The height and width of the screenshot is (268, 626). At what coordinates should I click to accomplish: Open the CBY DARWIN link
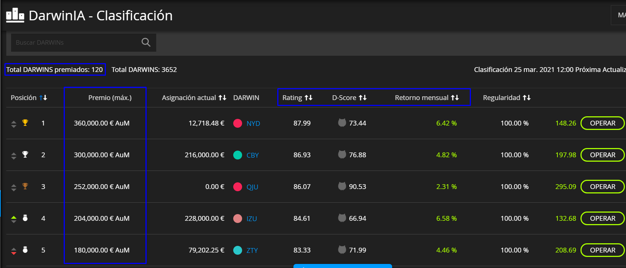252,155
